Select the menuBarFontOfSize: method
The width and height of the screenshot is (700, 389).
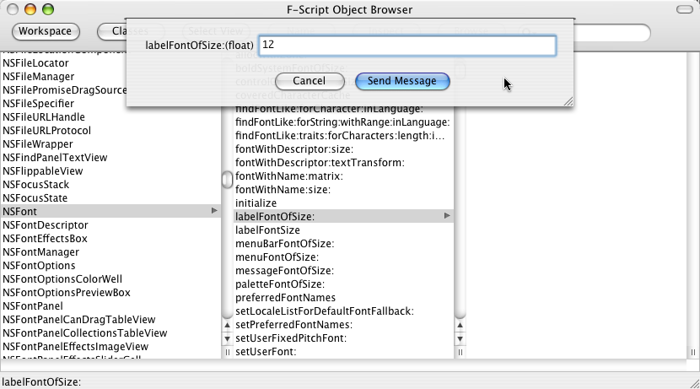coord(285,244)
